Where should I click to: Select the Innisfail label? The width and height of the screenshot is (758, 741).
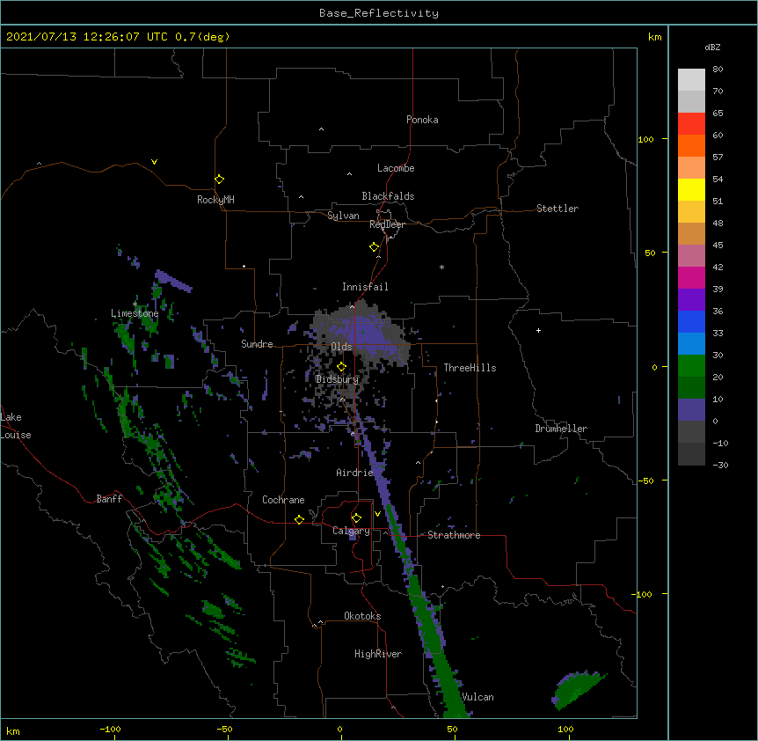(x=365, y=287)
